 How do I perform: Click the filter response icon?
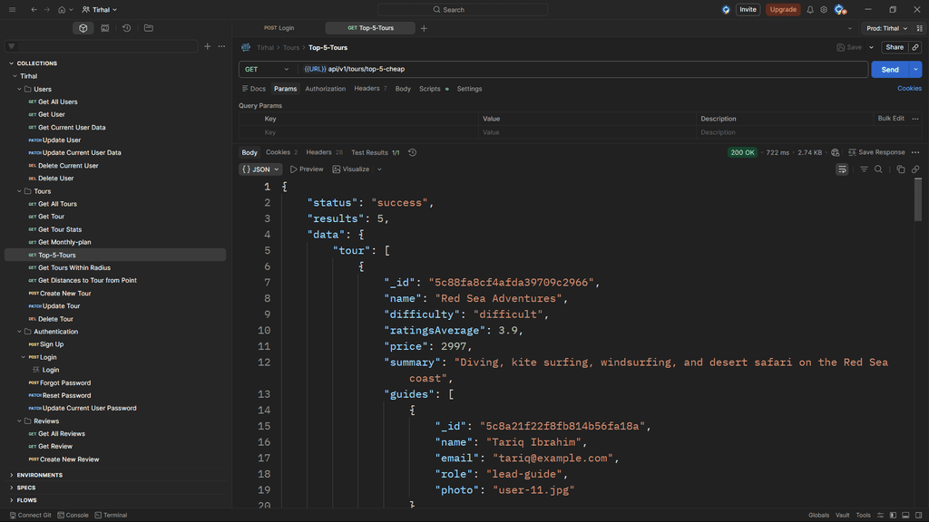[x=864, y=169]
